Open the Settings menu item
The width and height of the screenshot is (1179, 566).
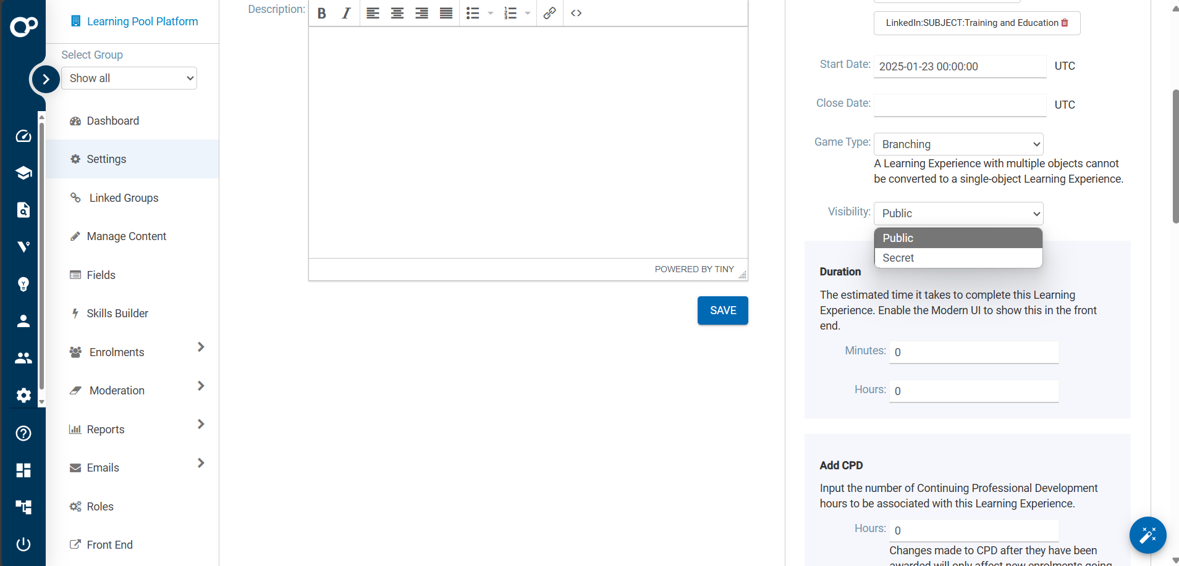(x=106, y=159)
